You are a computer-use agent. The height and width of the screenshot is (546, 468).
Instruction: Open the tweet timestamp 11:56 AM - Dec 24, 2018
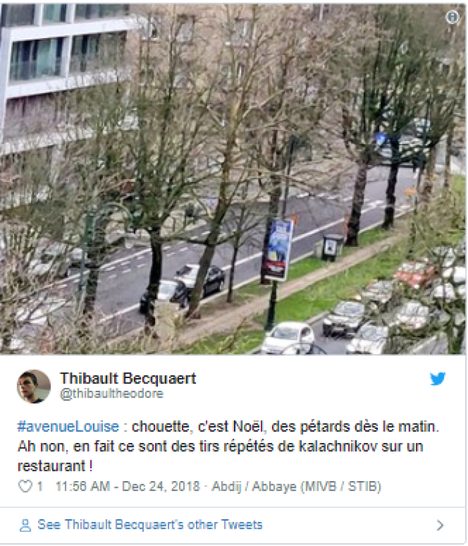point(128,486)
